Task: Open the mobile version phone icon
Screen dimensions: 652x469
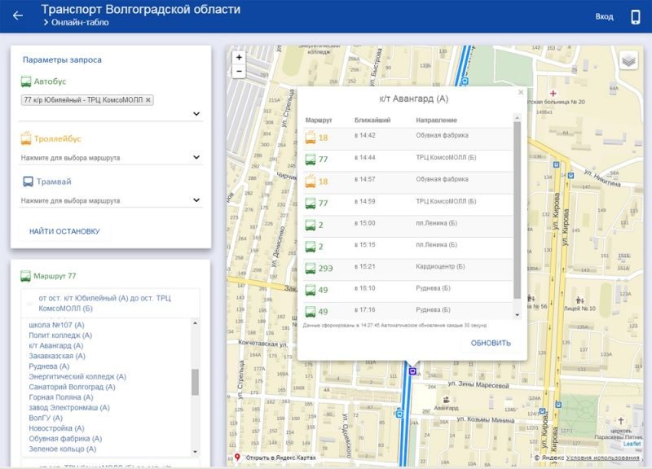Action: point(636,17)
